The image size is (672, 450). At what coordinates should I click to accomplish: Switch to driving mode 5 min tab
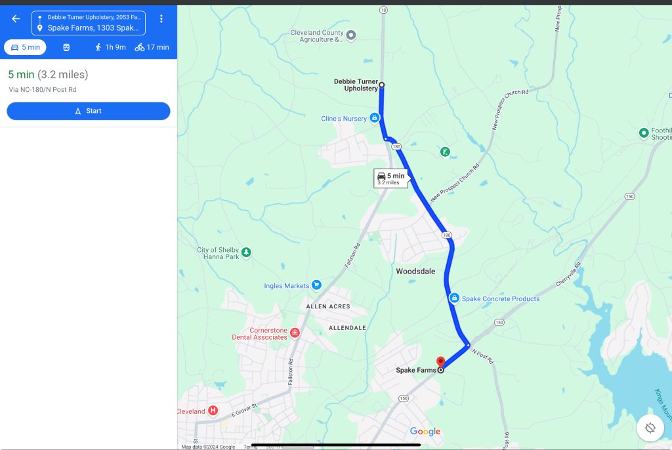(x=26, y=47)
